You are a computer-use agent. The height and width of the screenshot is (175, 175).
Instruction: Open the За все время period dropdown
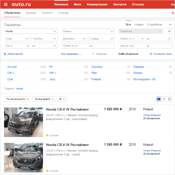[44, 99]
